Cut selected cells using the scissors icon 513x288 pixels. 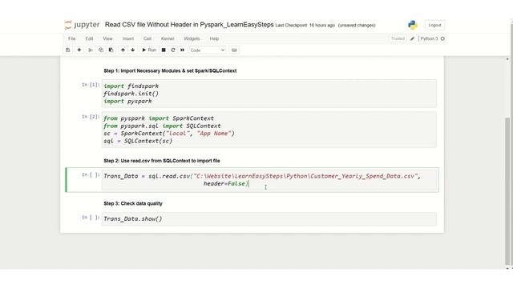click(x=91, y=50)
